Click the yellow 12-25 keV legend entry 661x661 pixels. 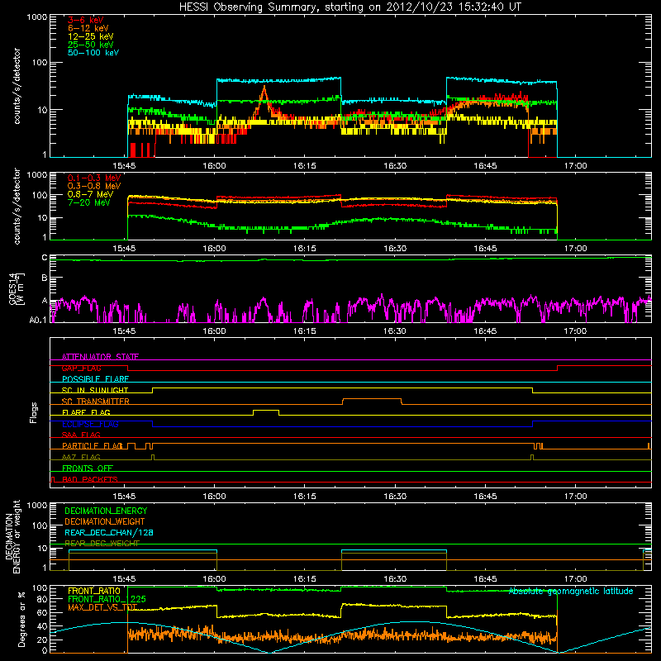tap(91, 36)
